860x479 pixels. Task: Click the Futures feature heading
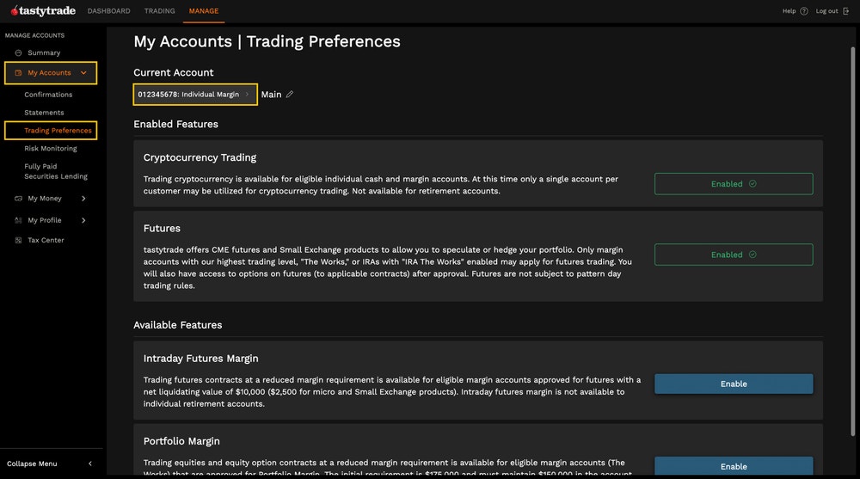pyautogui.click(x=162, y=228)
